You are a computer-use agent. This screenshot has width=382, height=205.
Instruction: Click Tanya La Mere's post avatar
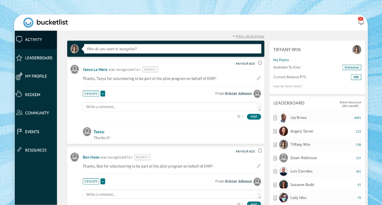click(x=74, y=69)
